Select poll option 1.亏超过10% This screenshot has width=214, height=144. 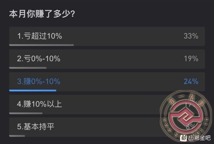[x=107, y=36]
